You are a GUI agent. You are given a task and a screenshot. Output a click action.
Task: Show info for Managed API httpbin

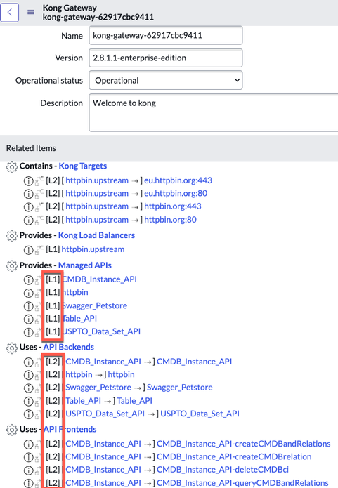[x=28, y=293]
